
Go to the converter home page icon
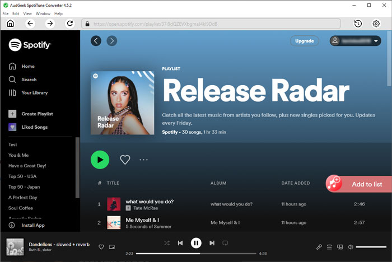[x=11, y=24]
